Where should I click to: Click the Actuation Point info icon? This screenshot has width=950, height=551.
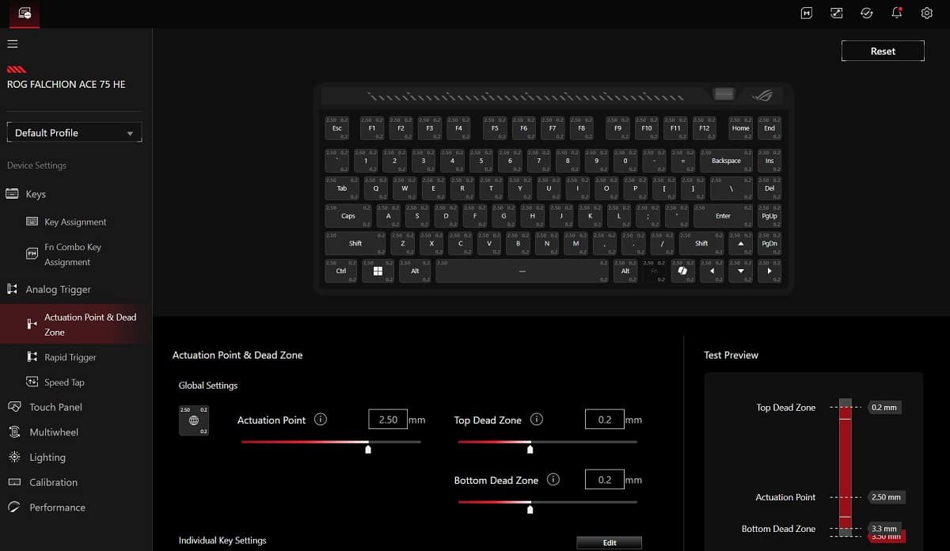pos(321,420)
